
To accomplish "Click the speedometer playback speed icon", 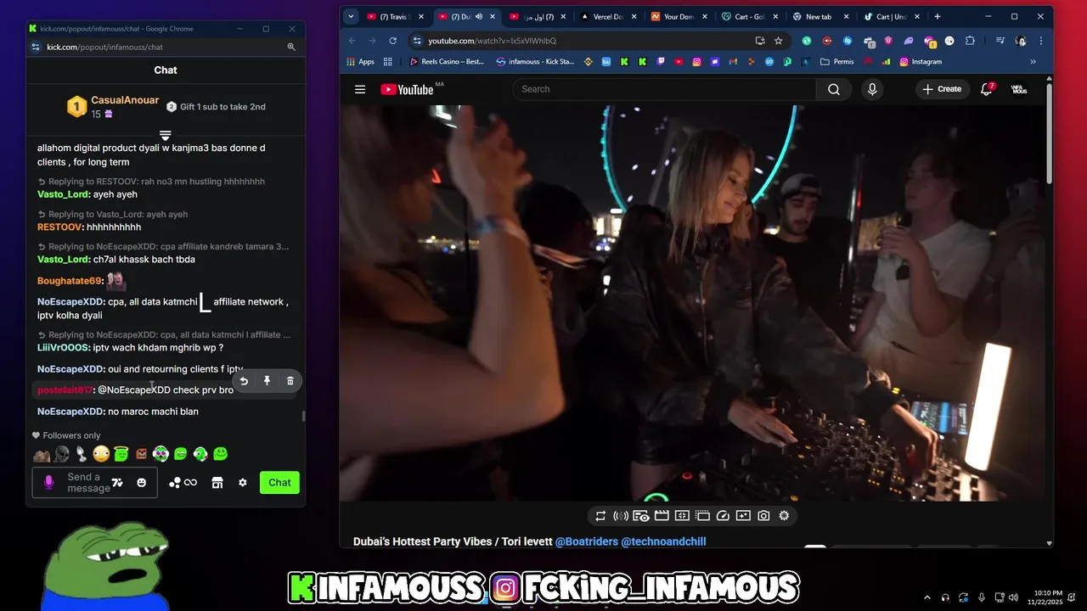I will (x=723, y=516).
